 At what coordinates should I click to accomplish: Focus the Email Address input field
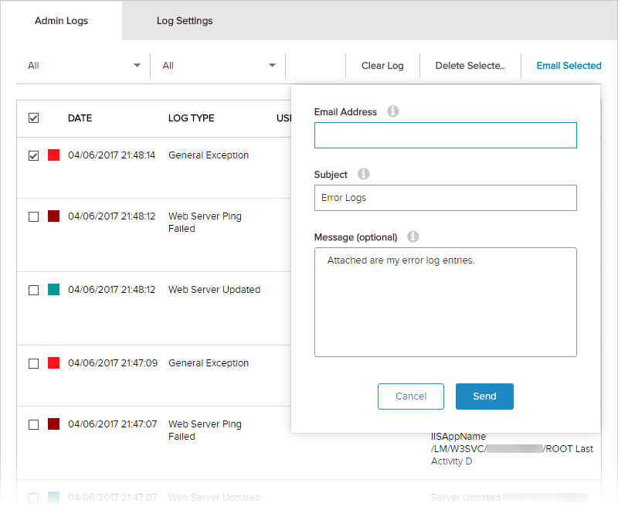click(x=446, y=135)
